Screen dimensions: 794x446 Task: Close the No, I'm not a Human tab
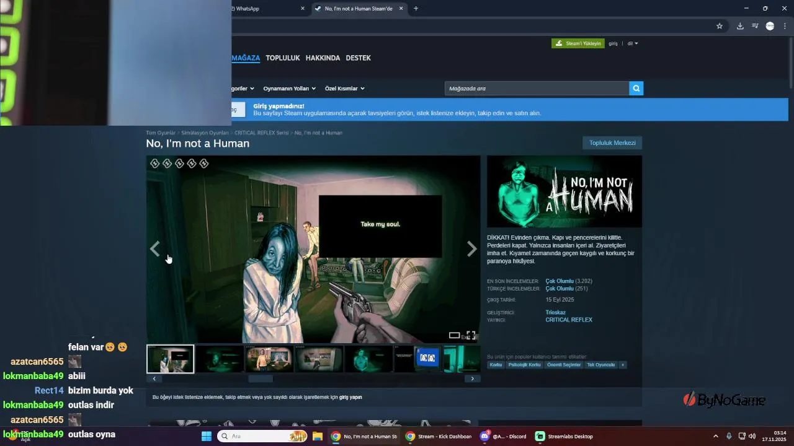click(401, 9)
